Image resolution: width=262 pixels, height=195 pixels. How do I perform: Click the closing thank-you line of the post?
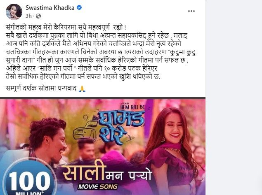tap(46, 88)
